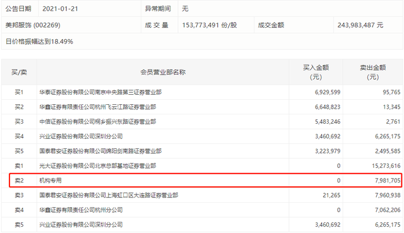The width and height of the screenshot is (404, 233).
Task: Click sell amount 7,981,705
Action: [388, 181]
